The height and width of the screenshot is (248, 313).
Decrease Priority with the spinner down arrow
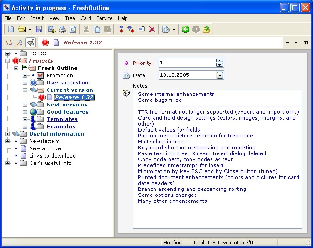220,65
